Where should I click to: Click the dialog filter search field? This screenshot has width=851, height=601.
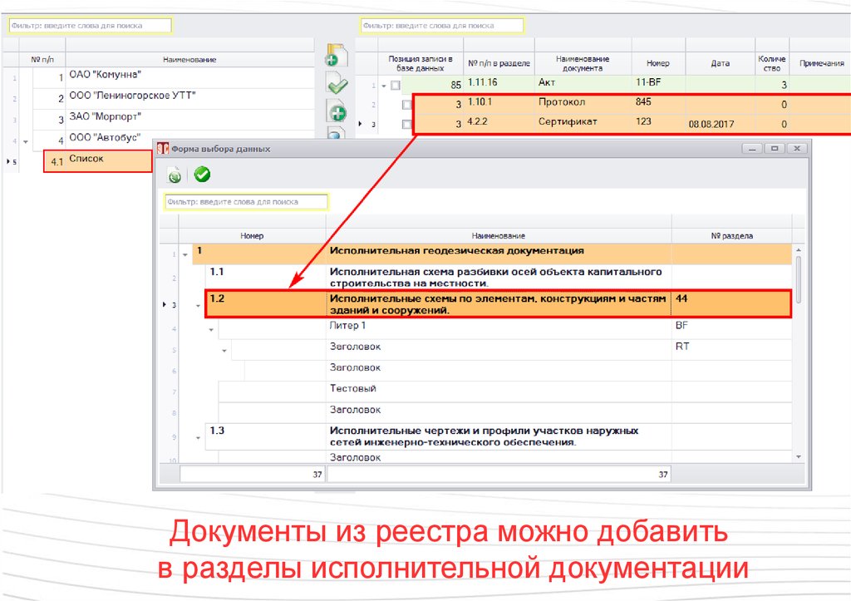pyautogui.click(x=246, y=202)
